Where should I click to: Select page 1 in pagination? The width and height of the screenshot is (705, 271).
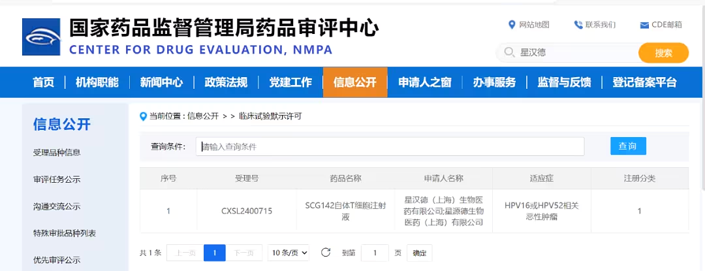(215, 253)
